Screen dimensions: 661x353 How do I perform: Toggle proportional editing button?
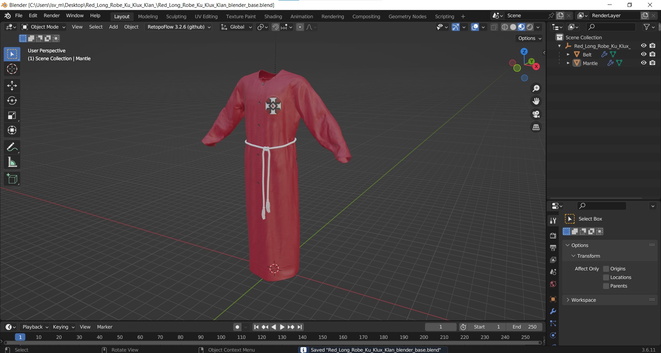click(x=300, y=27)
